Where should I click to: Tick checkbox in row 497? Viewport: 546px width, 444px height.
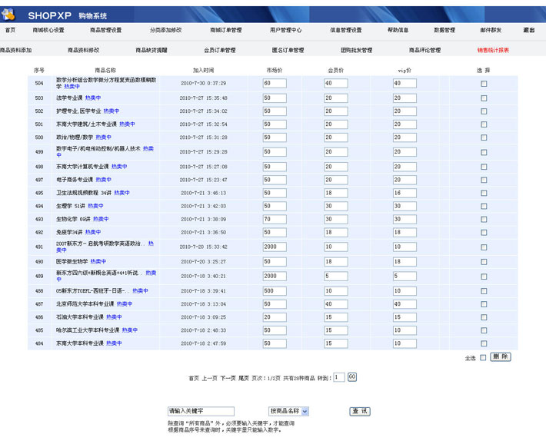[x=484, y=180]
